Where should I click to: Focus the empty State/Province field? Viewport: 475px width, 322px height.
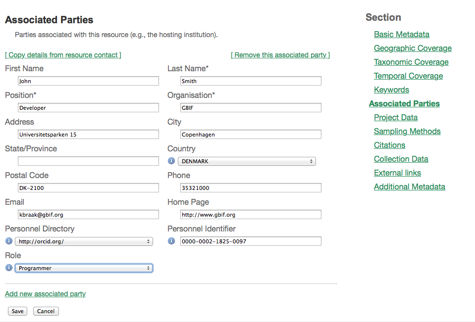click(88, 161)
